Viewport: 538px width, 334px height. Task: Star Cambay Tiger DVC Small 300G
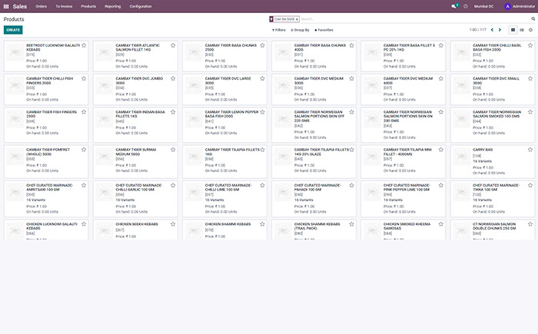(x=530, y=78)
